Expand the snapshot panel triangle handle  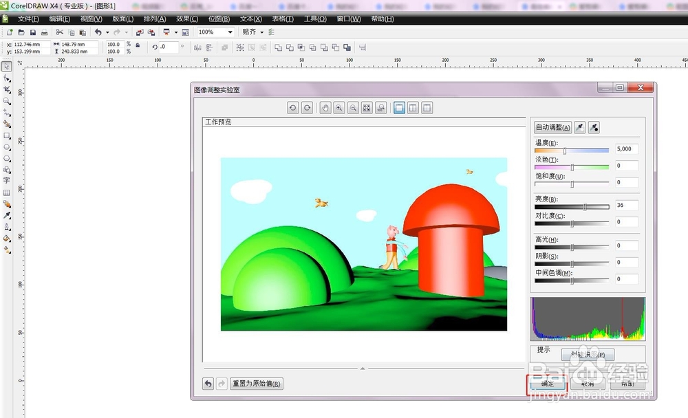[363, 368]
